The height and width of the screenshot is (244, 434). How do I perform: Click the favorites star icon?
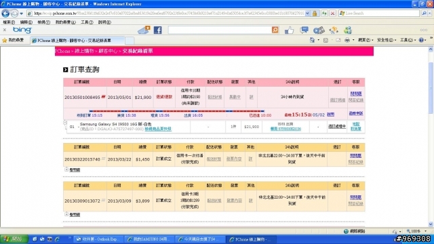point(5,41)
